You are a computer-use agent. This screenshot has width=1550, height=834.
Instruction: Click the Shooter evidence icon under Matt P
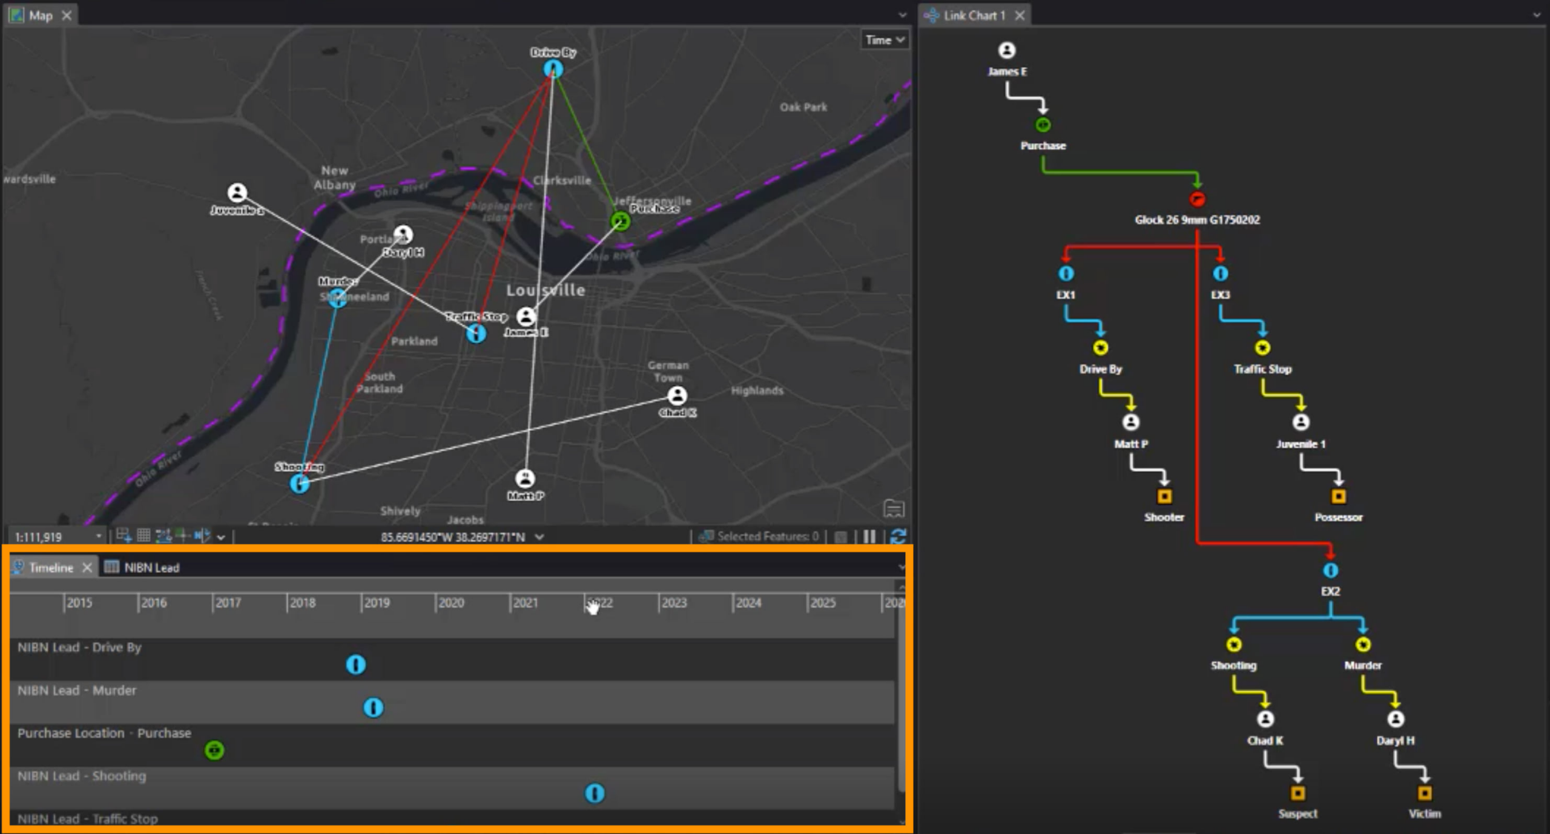(1164, 497)
